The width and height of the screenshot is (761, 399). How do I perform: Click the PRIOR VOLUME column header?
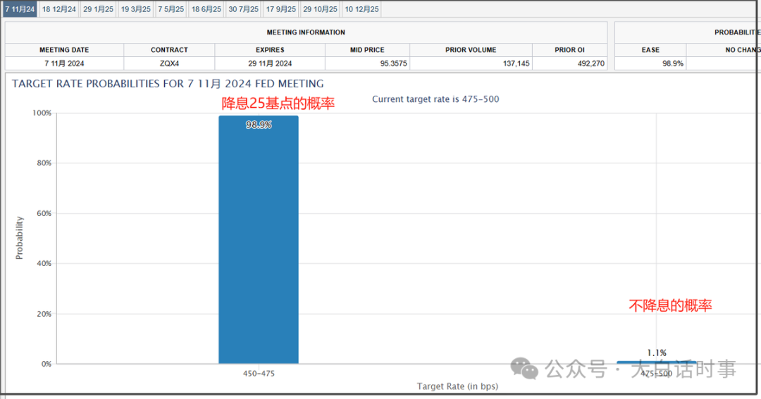click(x=471, y=50)
